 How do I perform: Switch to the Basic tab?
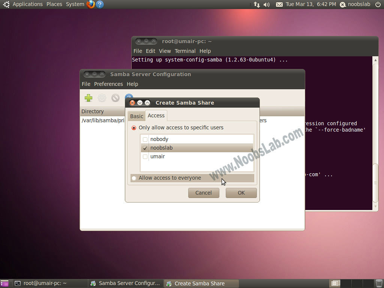pos(136,116)
